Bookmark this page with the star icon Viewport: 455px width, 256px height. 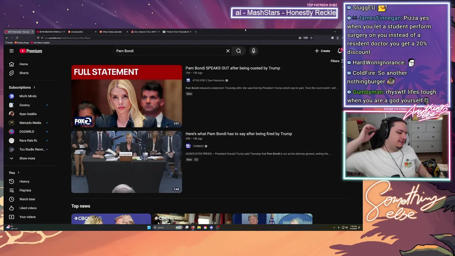coord(311,38)
